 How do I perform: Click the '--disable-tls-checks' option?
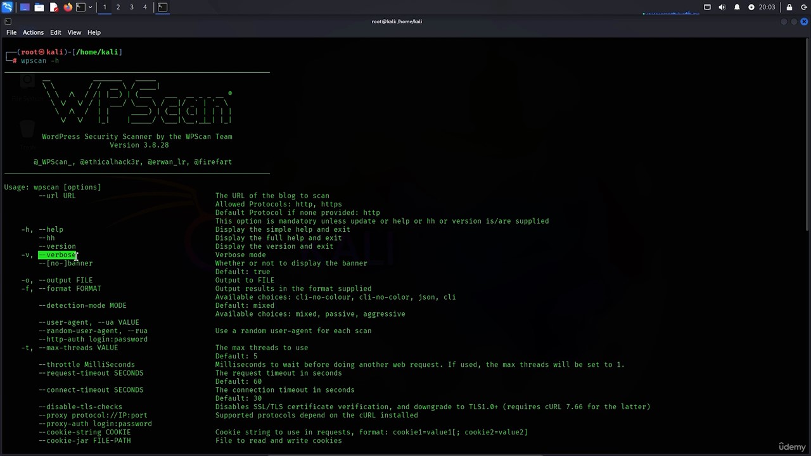80,407
